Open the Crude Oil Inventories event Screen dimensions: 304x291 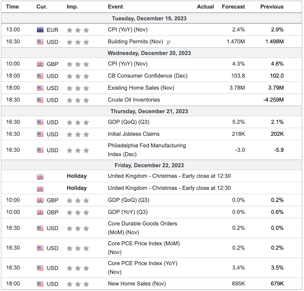tap(134, 100)
